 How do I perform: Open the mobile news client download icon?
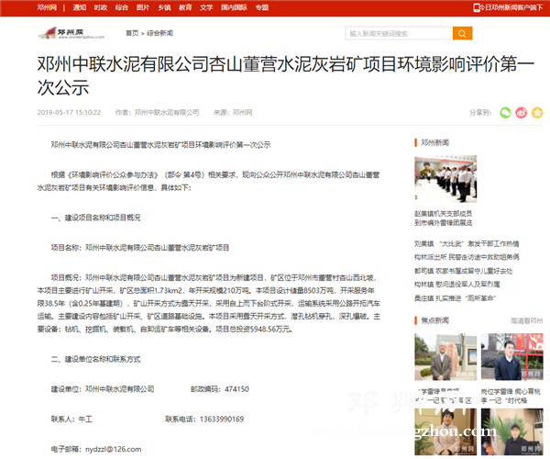(x=477, y=7)
